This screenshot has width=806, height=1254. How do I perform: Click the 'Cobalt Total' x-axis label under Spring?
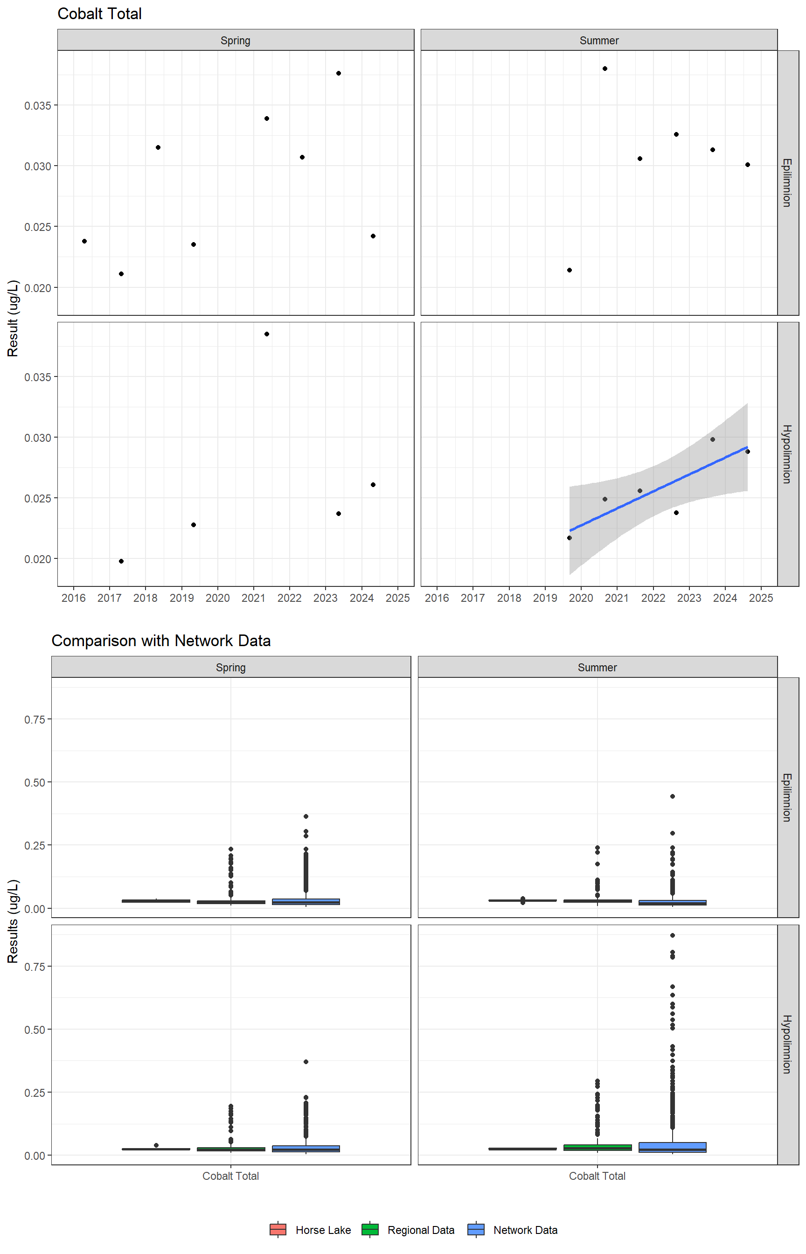231,1176
